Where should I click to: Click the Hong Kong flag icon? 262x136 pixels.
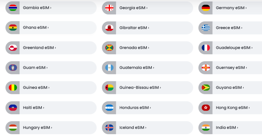206,108
